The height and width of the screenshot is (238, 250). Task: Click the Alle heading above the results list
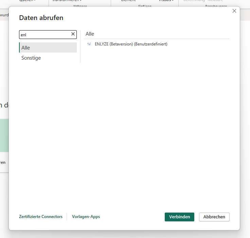click(90, 34)
